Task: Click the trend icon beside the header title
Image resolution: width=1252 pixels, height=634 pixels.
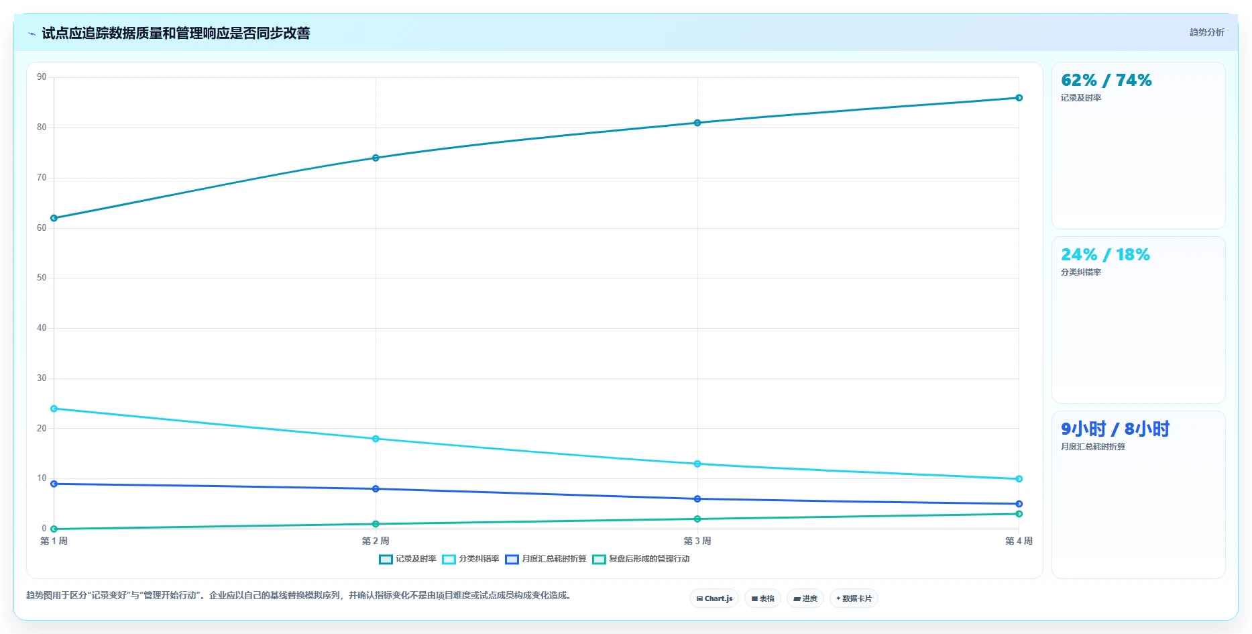Action: pyautogui.click(x=32, y=34)
